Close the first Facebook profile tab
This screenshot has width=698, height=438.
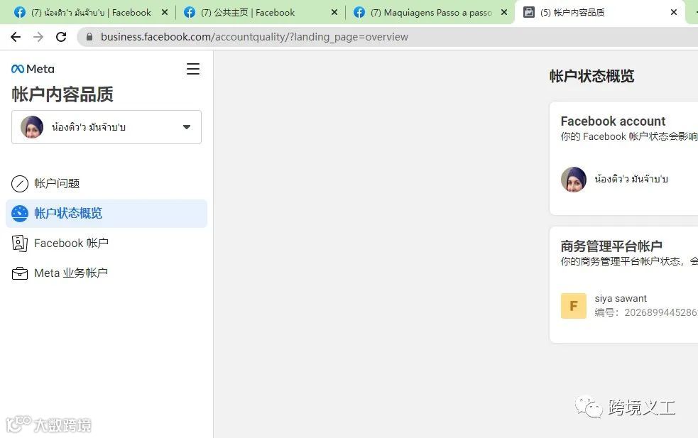coord(165,13)
